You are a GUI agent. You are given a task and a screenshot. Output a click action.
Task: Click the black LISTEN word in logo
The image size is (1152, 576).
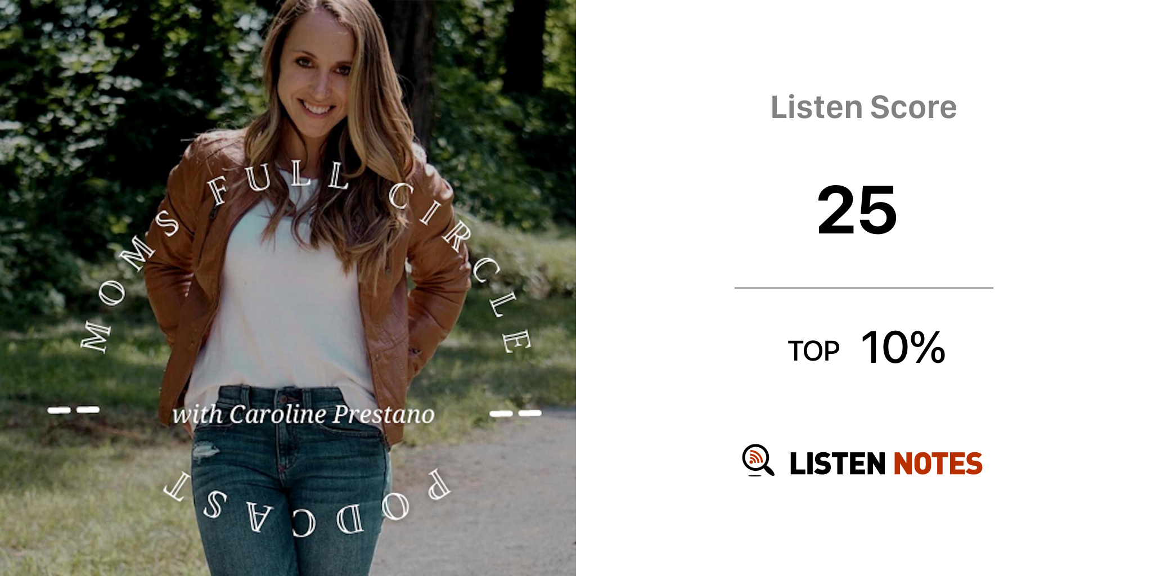(x=838, y=463)
